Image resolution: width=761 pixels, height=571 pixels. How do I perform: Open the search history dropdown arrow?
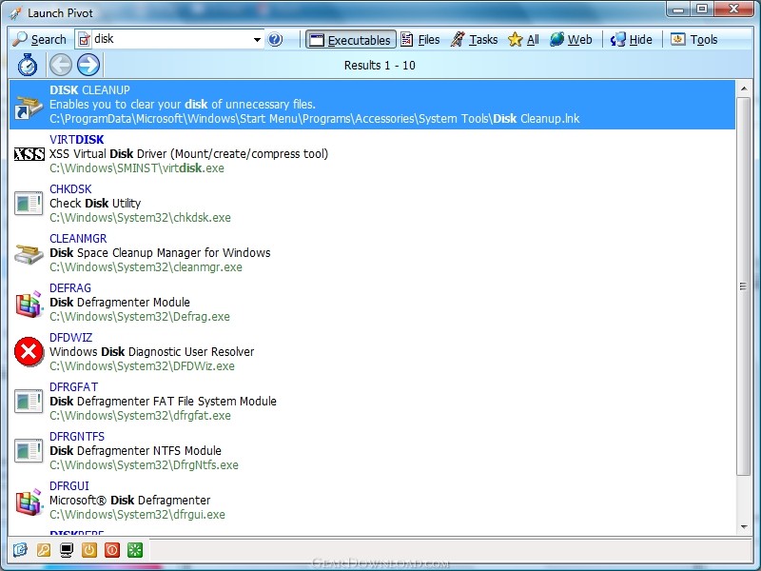point(257,39)
